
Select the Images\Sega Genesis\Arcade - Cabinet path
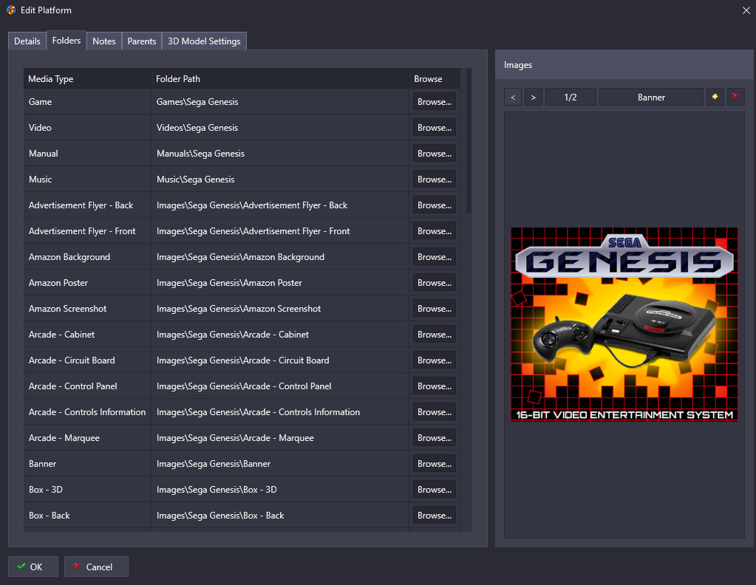tap(280, 335)
